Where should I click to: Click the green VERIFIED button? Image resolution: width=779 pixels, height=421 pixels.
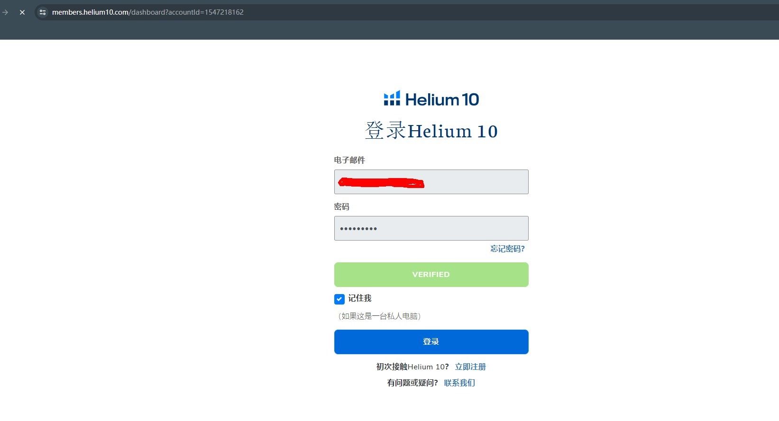point(431,275)
